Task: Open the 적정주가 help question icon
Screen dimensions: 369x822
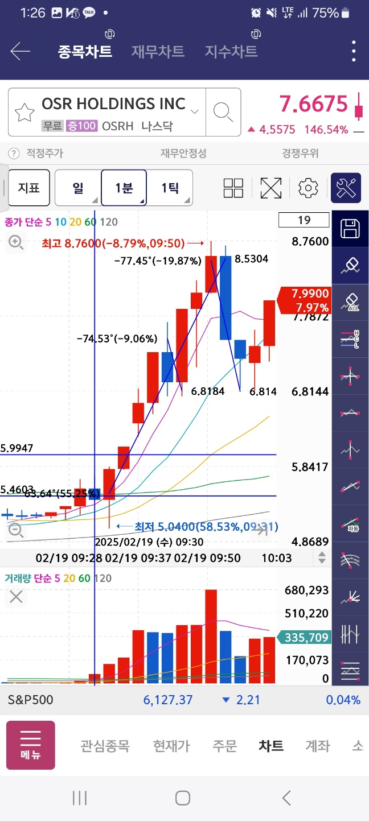Action: coord(13,153)
